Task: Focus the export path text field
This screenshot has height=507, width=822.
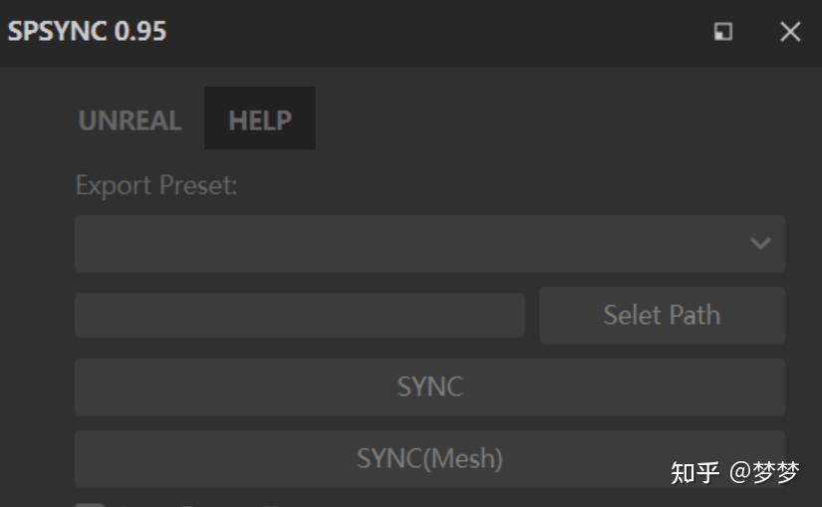Action: point(299,315)
